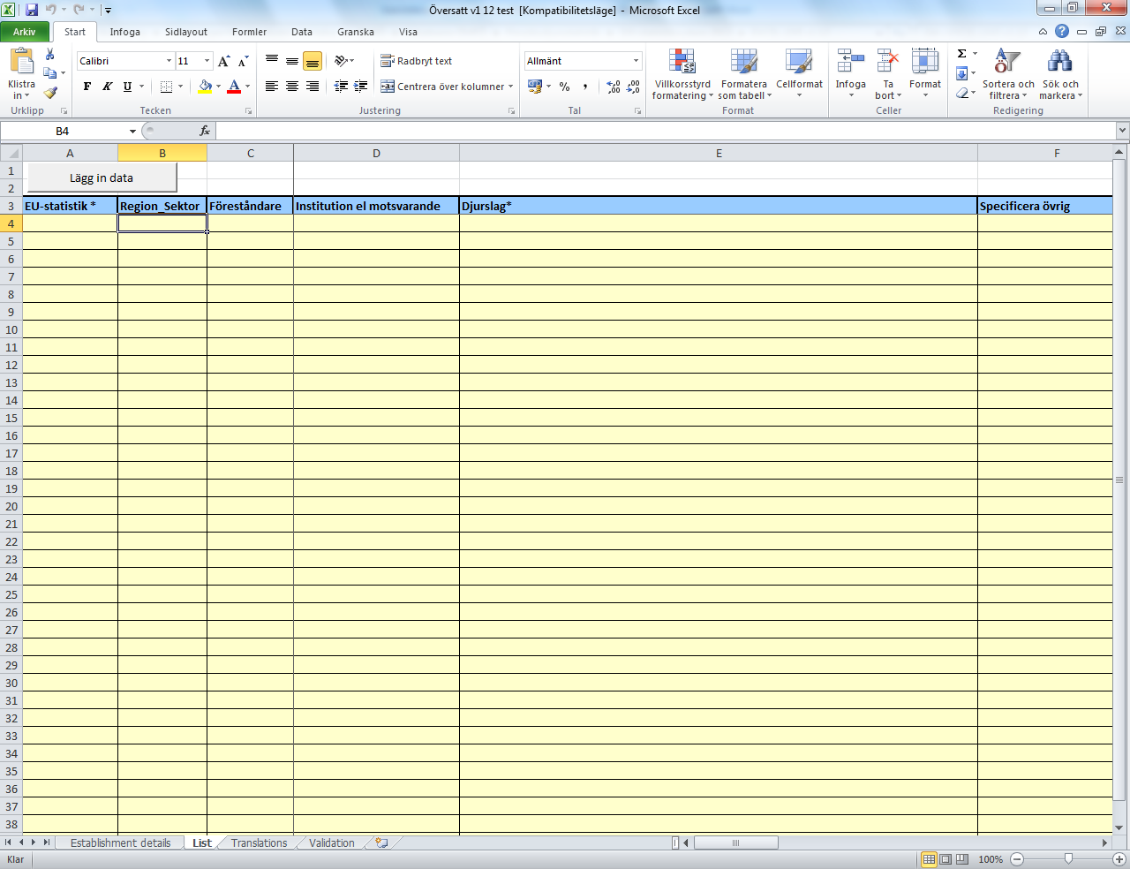Click the copy icon in Urklipp
The image size is (1130, 869).
[x=50, y=73]
